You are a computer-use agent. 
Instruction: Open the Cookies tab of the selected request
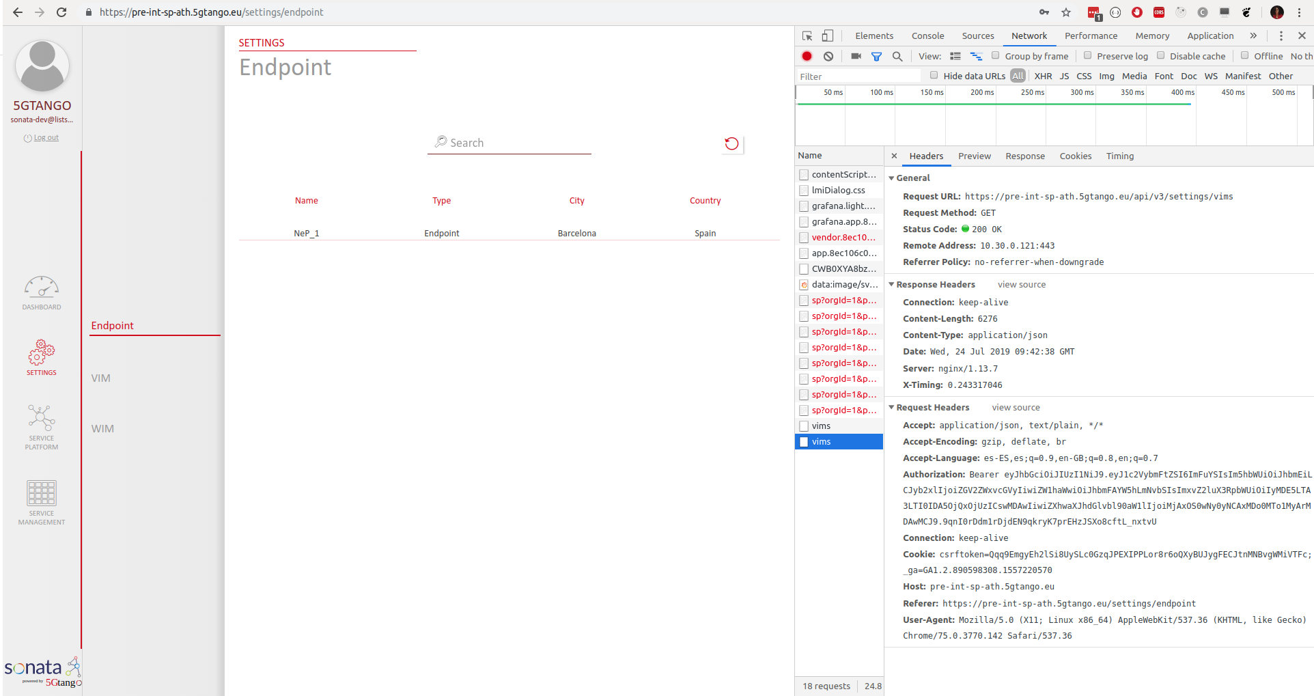click(x=1075, y=156)
